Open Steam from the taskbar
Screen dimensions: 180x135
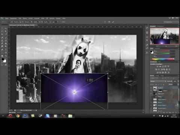coord(40,116)
